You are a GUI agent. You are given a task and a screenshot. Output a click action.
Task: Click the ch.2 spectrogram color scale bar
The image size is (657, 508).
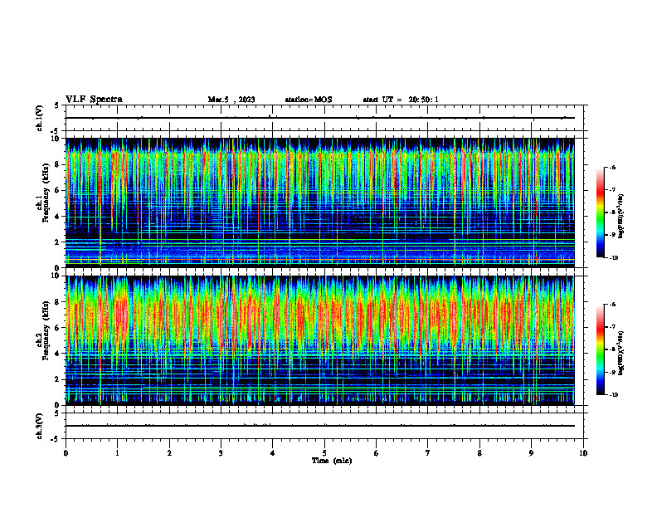tap(600, 349)
